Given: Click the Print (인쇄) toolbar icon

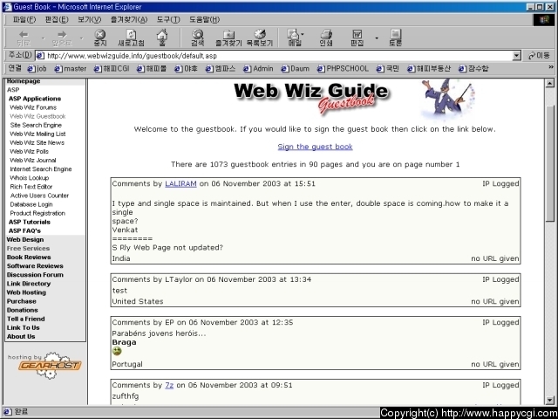Looking at the screenshot, I should tap(326, 38).
